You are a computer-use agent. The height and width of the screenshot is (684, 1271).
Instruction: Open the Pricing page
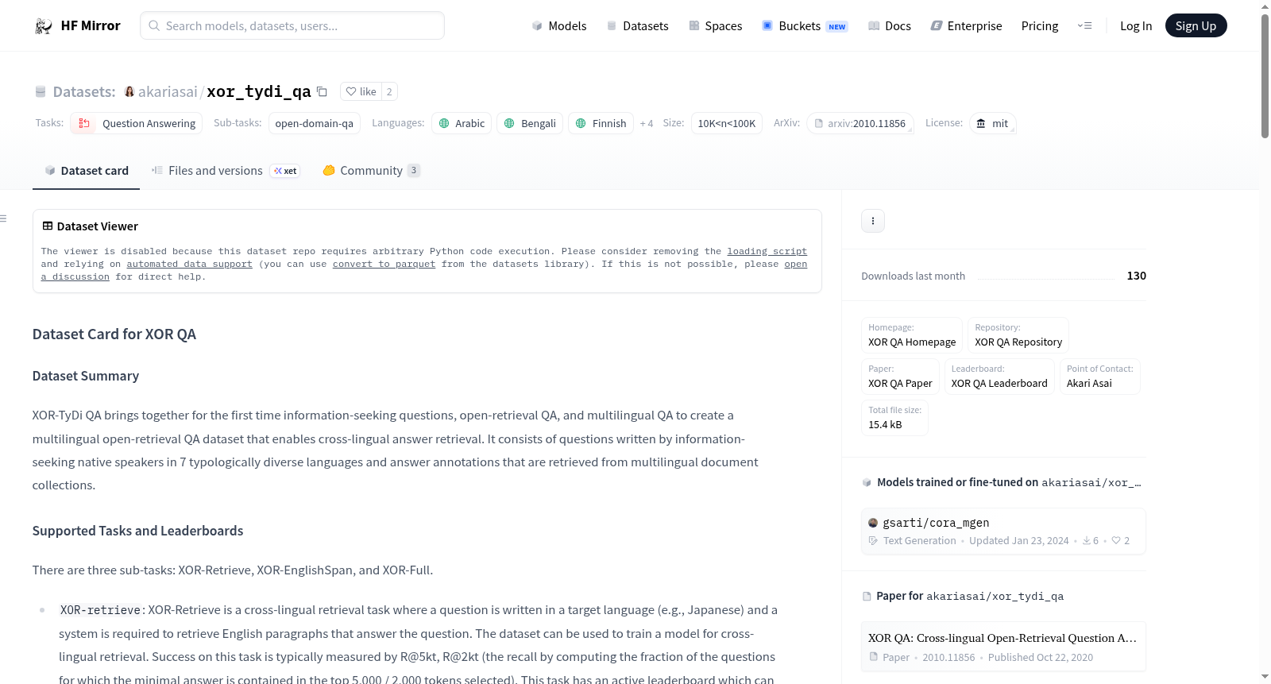point(1040,26)
